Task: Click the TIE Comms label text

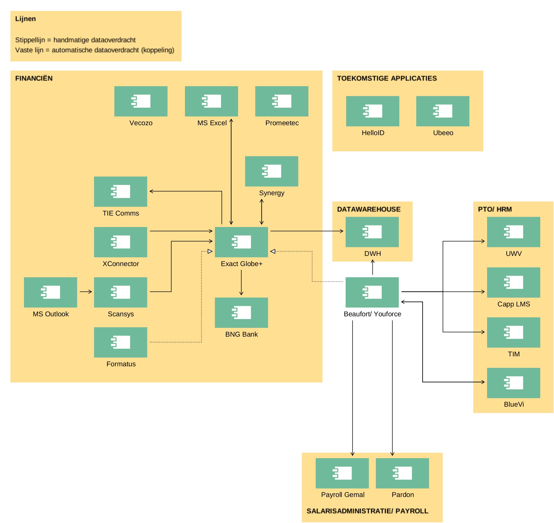Action: 121,213
